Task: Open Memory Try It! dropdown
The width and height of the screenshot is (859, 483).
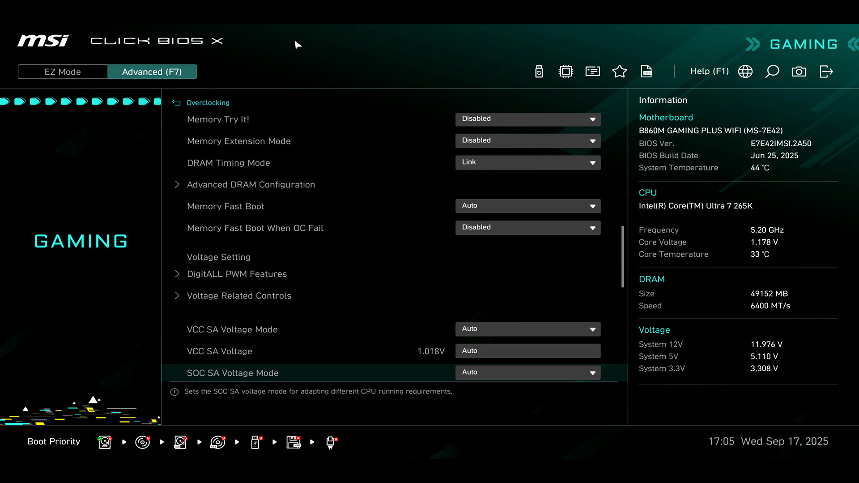Action: point(527,119)
